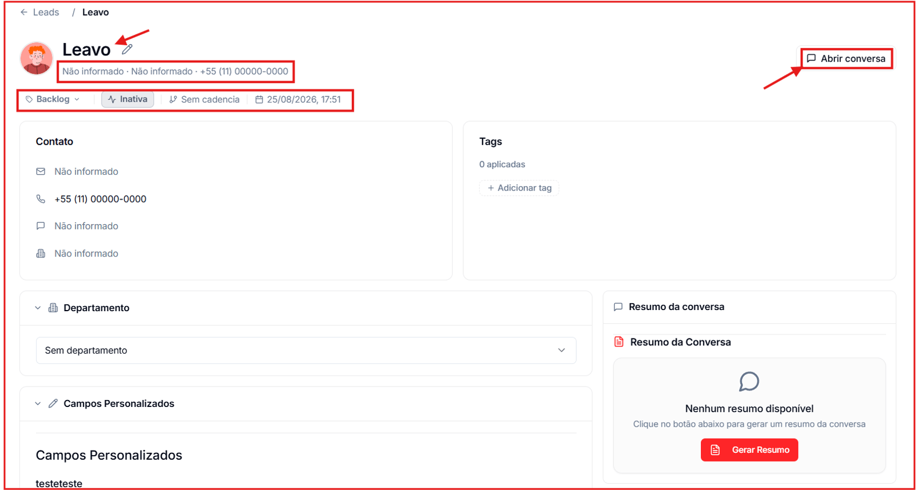Click the phone icon in Contato
The image size is (918, 490).
(41, 199)
